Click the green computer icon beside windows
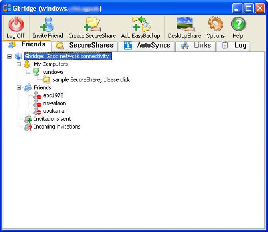Screen dimensions: 268x232 (x=36, y=72)
